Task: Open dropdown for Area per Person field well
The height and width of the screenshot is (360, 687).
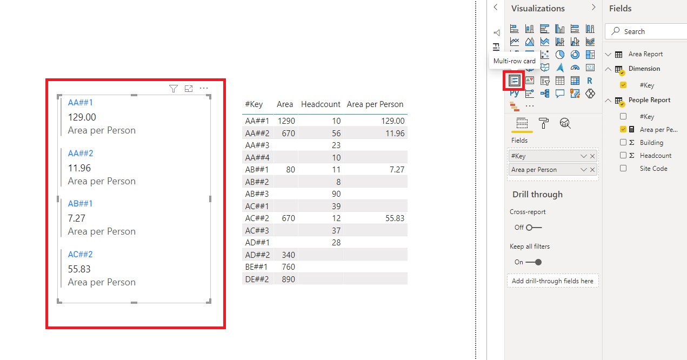Action: click(x=583, y=170)
